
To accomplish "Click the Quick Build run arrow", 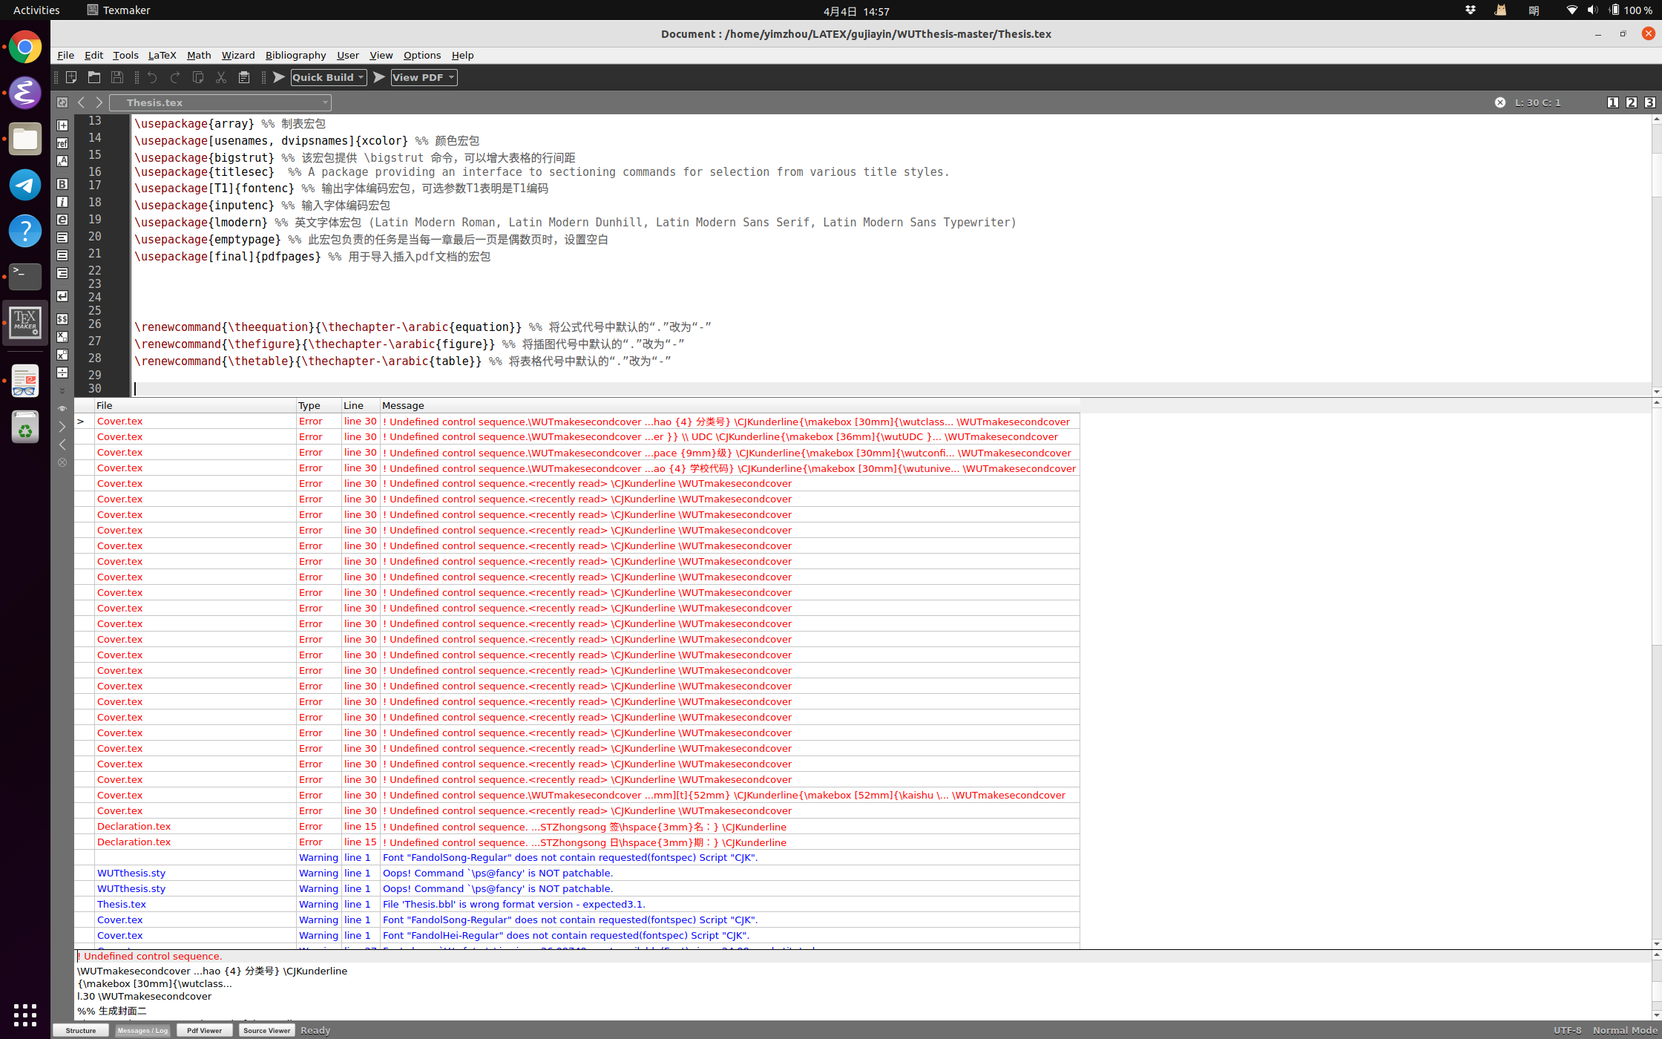I will click(278, 77).
